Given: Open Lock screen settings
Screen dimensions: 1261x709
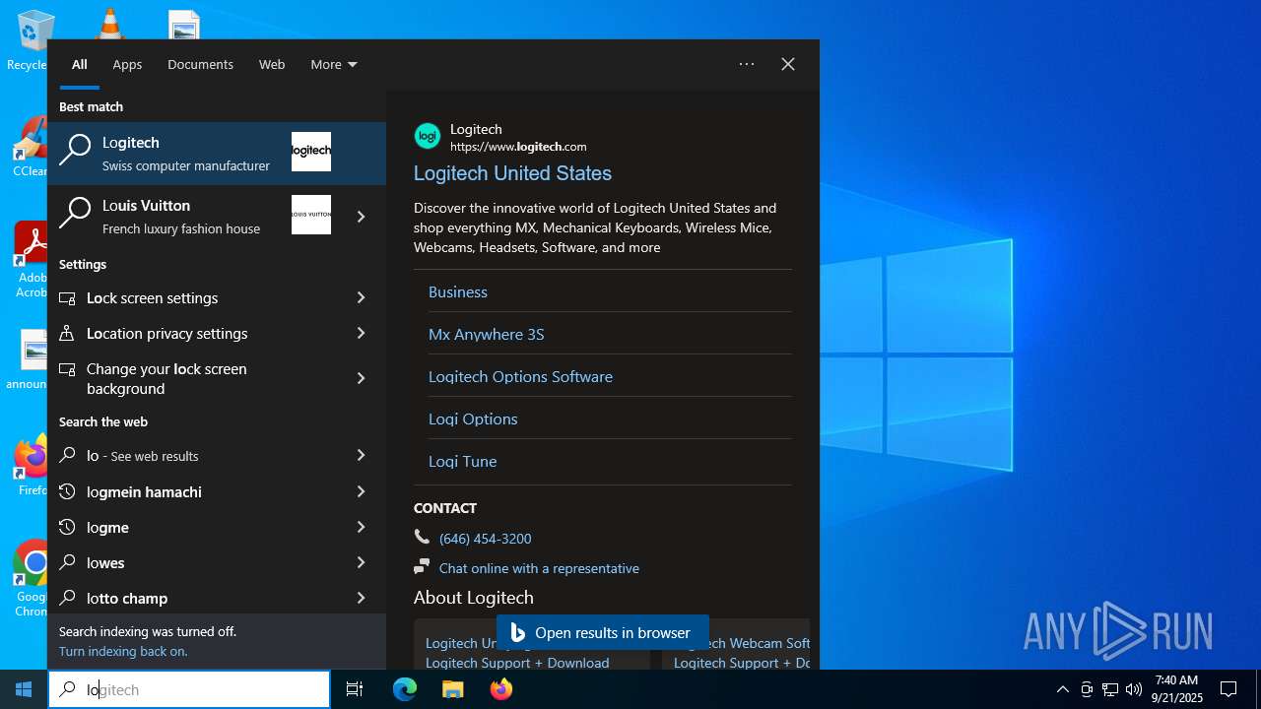Looking at the screenshot, I should (x=191, y=297).
